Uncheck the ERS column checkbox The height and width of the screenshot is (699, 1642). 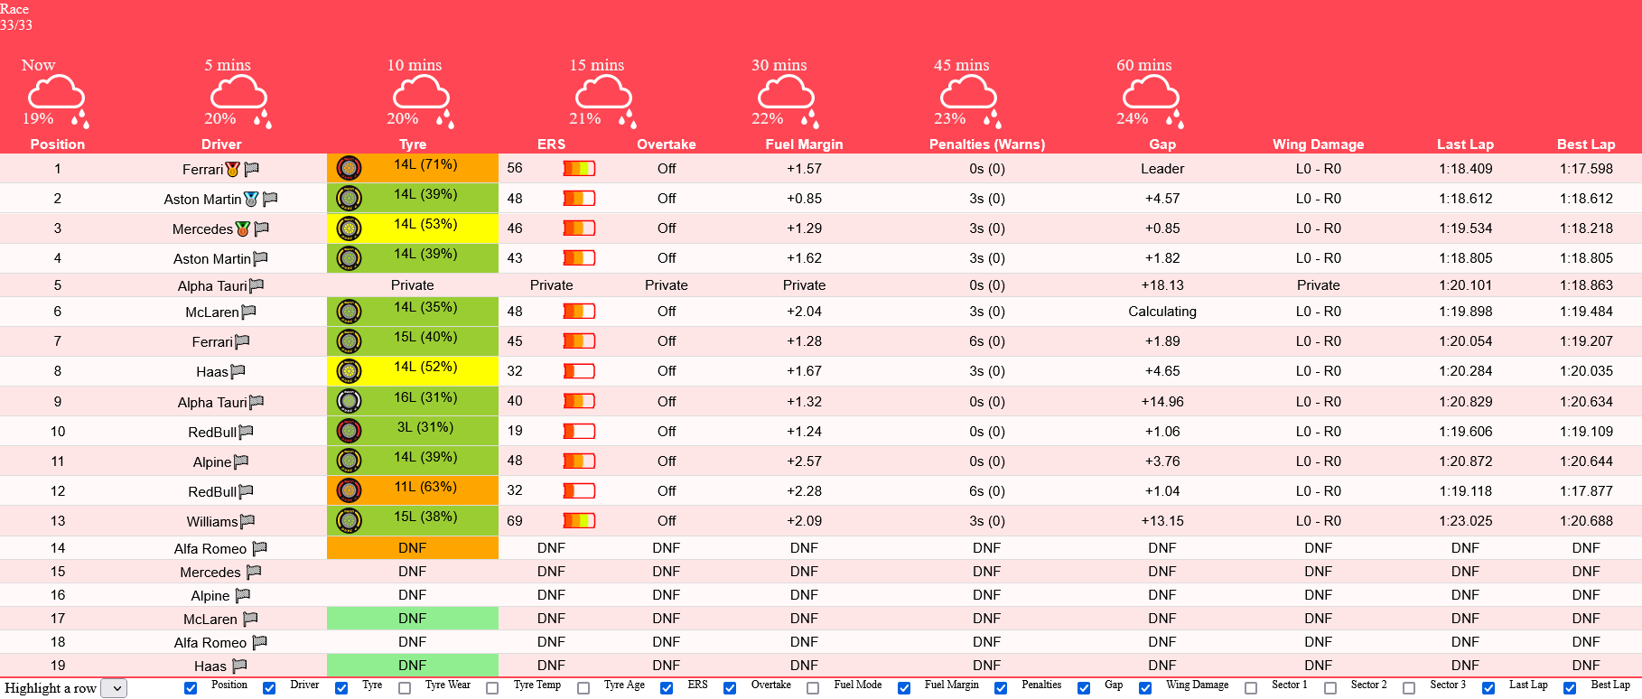pos(667,688)
